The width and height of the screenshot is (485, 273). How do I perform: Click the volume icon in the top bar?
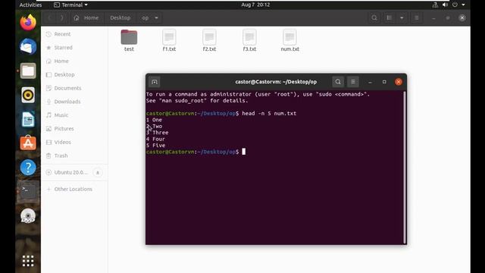[445, 5]
